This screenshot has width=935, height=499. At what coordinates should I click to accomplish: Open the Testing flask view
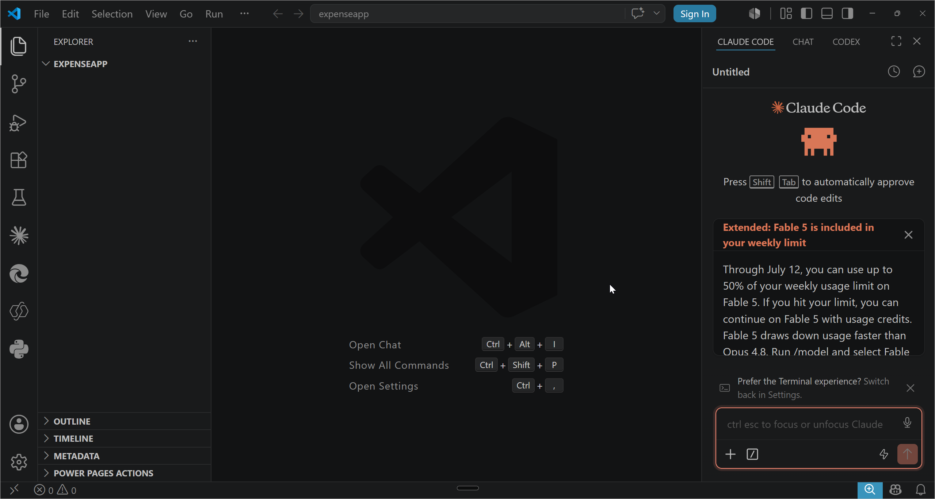19,197
